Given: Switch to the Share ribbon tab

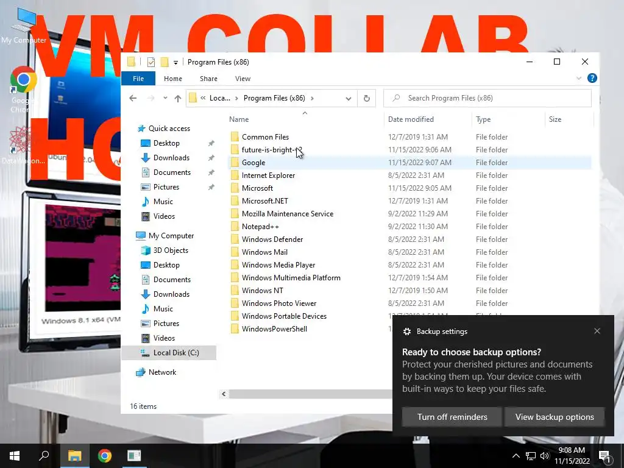Looking at the screenshot, I should (208, 79).
